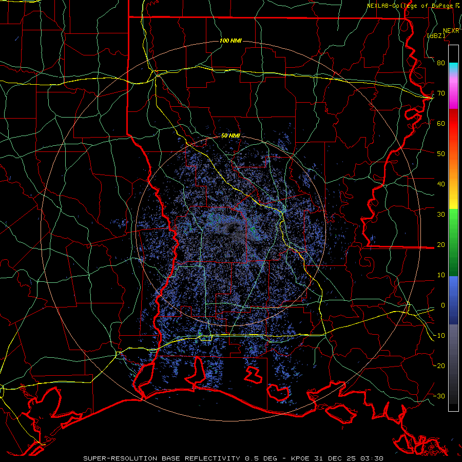Click the 60 dBZ scale value
The image size is (462, 462).
(x=441, y=123)
